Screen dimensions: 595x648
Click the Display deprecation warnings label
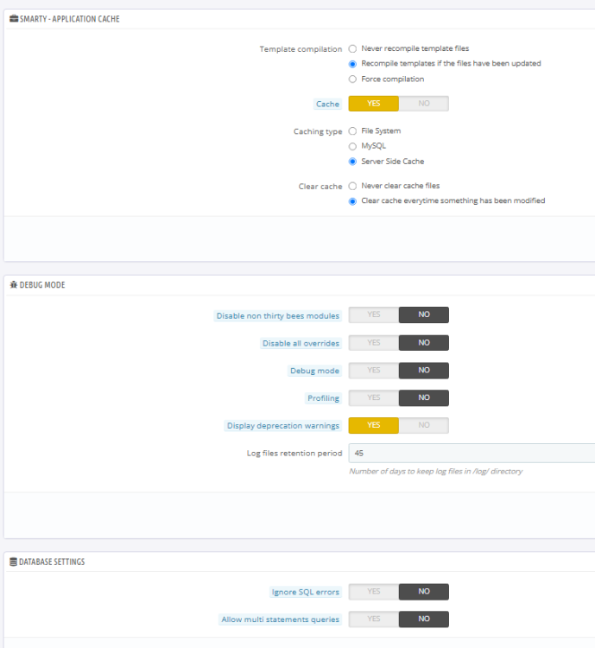pos(282,426)
